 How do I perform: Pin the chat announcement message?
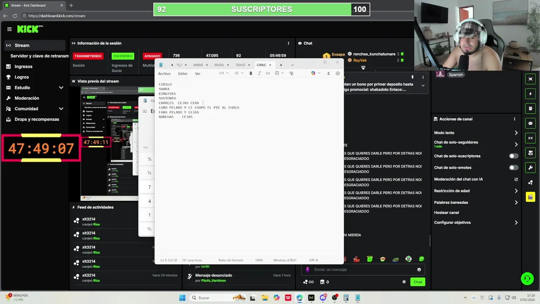(412, 77)
